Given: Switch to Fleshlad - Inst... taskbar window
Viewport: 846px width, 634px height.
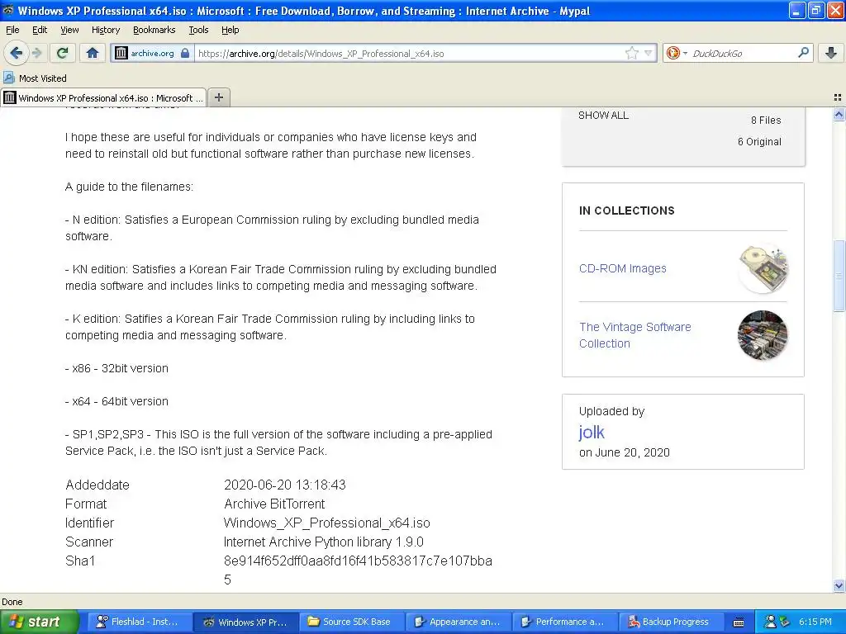Looking at the screenshot, I should point(140,622).
